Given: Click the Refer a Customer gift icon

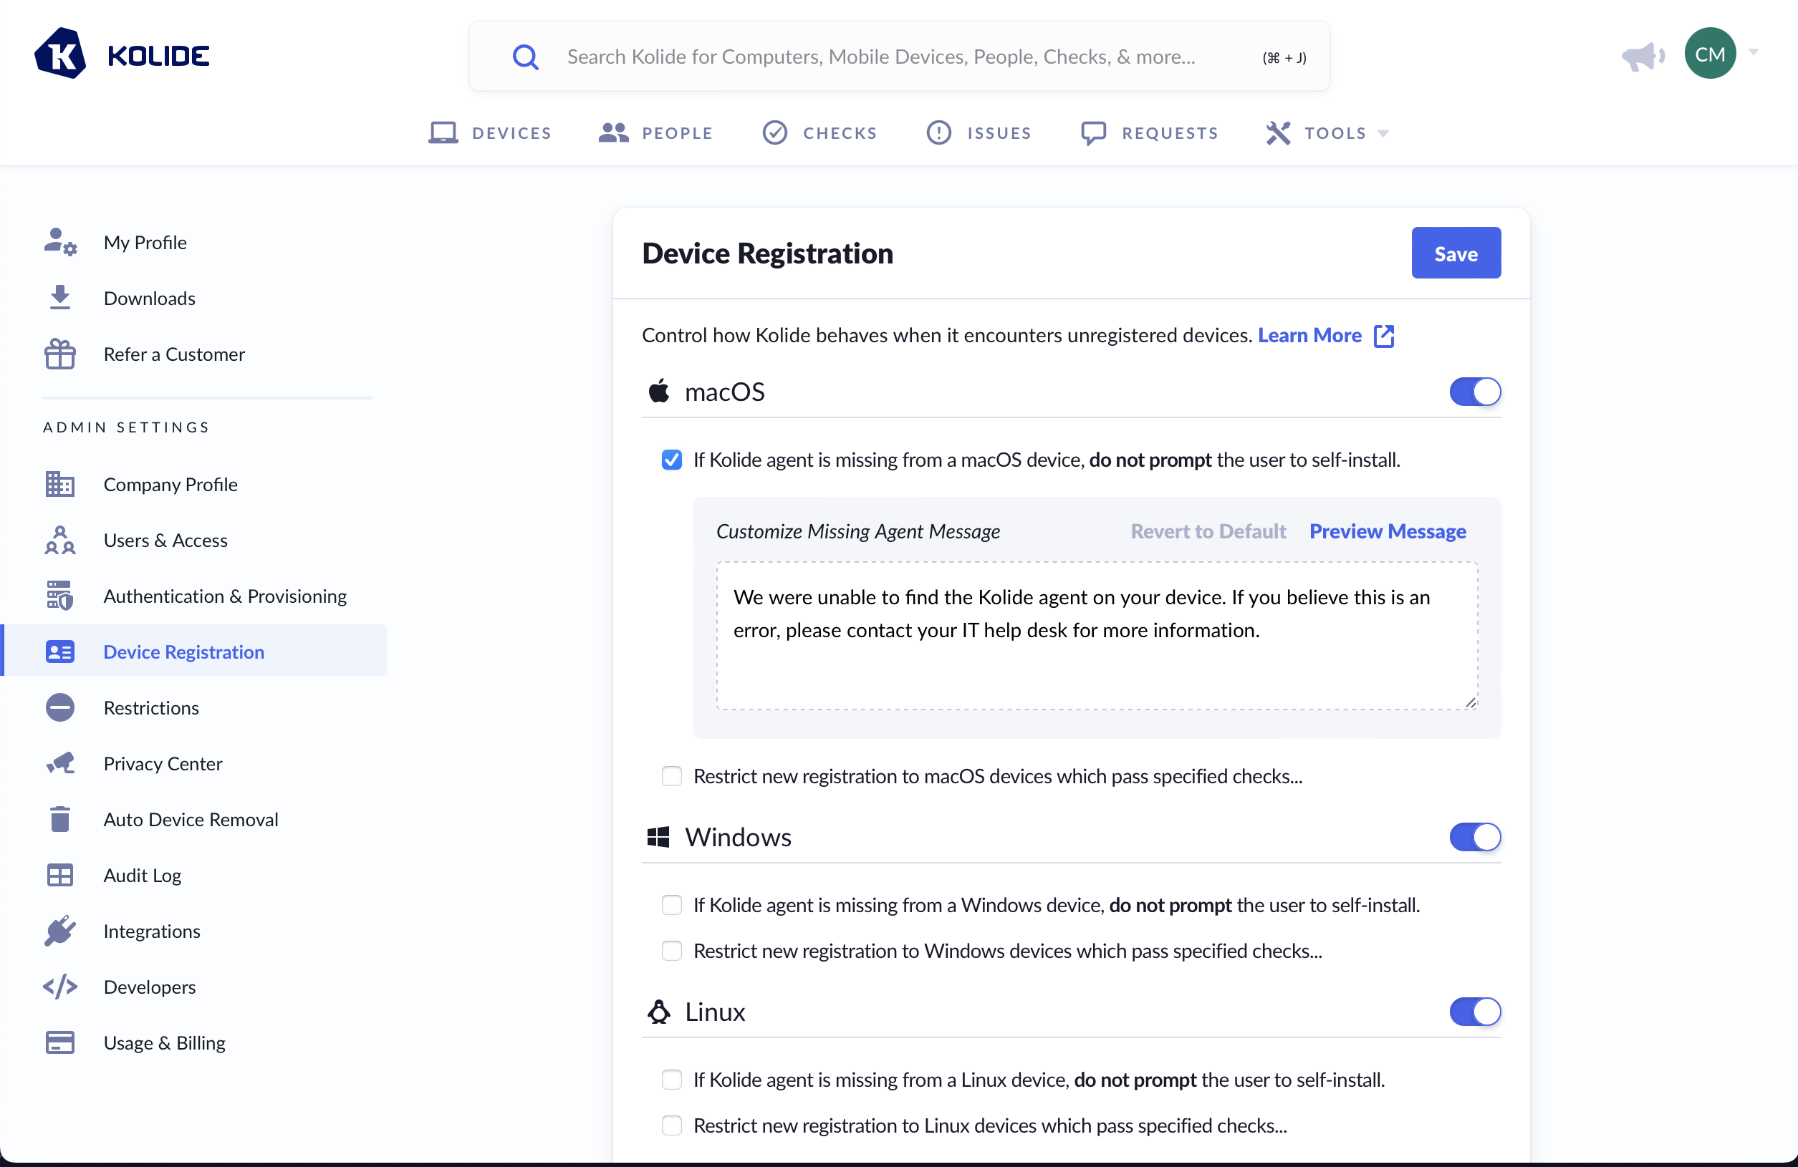Looking at the screenshot, I should 59,354.
